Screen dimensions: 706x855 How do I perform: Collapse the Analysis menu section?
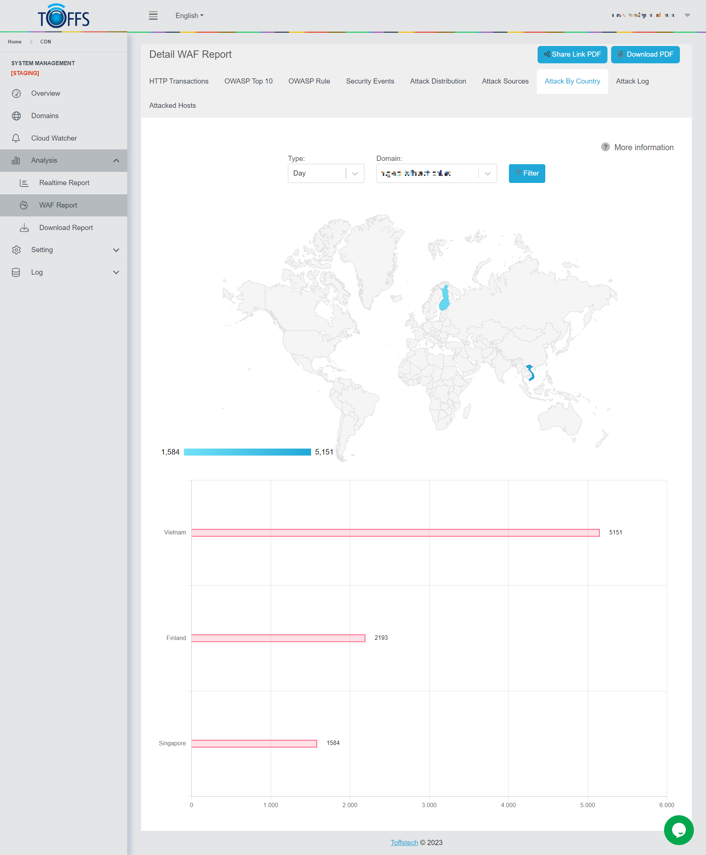coord(116,160)
